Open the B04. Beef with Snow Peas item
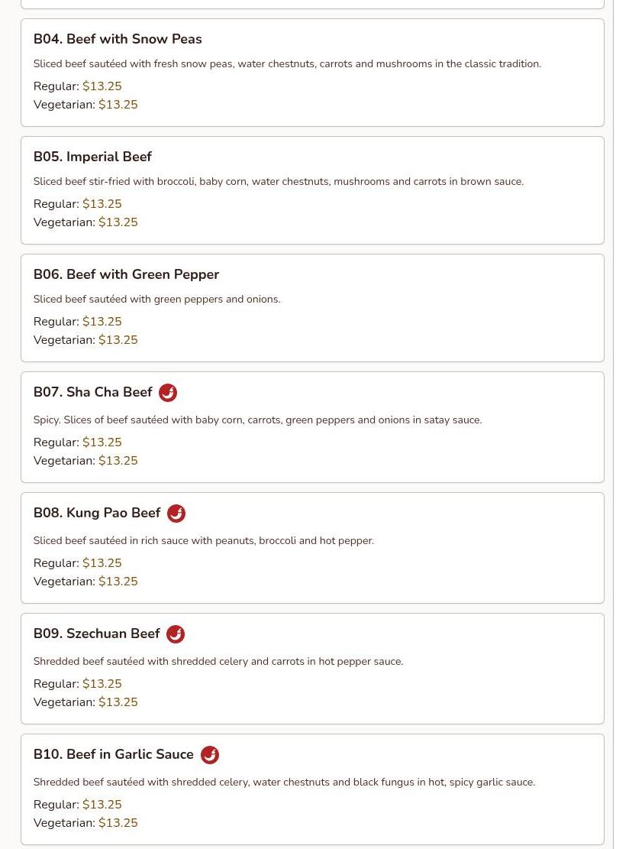This screenshot has width=629, height=849. point(118,39)
